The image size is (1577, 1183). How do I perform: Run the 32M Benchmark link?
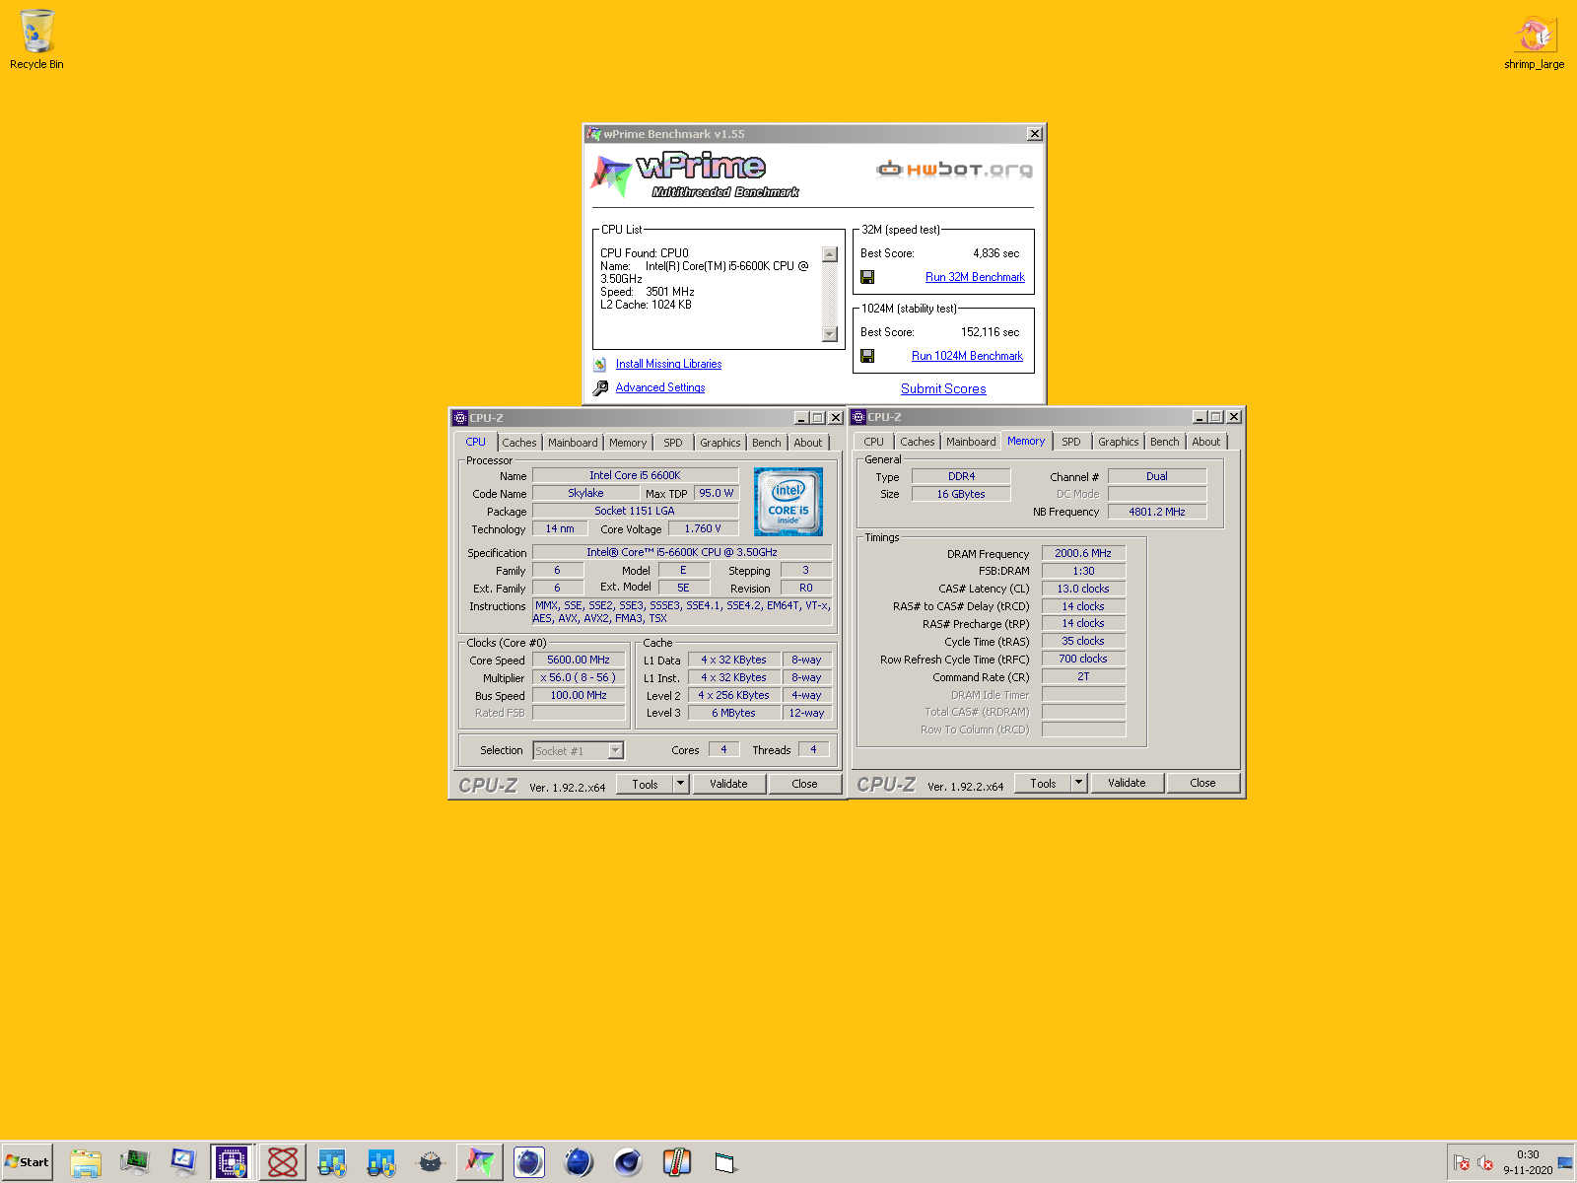pos(975,277)
